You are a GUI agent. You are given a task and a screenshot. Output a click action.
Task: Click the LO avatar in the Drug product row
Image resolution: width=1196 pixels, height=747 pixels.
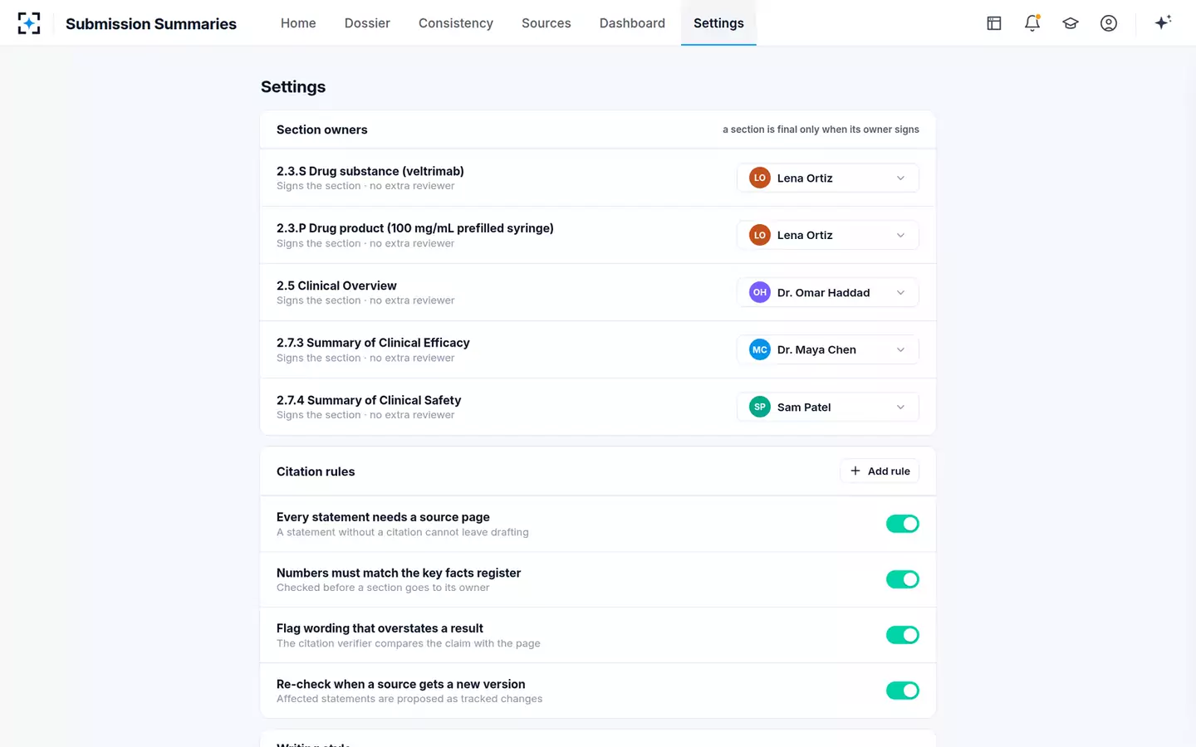tap(760, 235)
